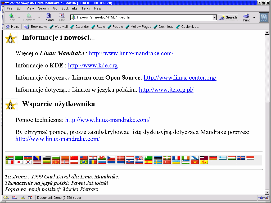Click the page proxy icon in URL bar
This screenshot has height=203, width=271.
tap(74, 17)
